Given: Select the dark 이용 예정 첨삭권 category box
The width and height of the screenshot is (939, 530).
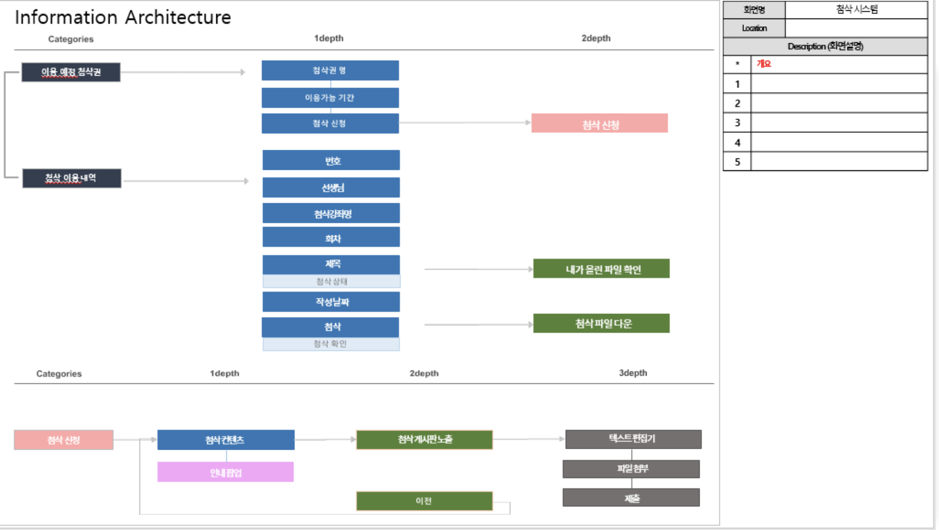Looking at the screenshot, I should tap(71, 72).
